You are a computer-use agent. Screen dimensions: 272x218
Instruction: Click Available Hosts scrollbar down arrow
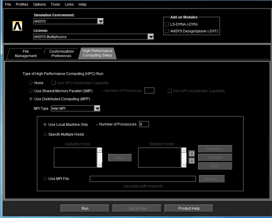click(x=99, y=165)
